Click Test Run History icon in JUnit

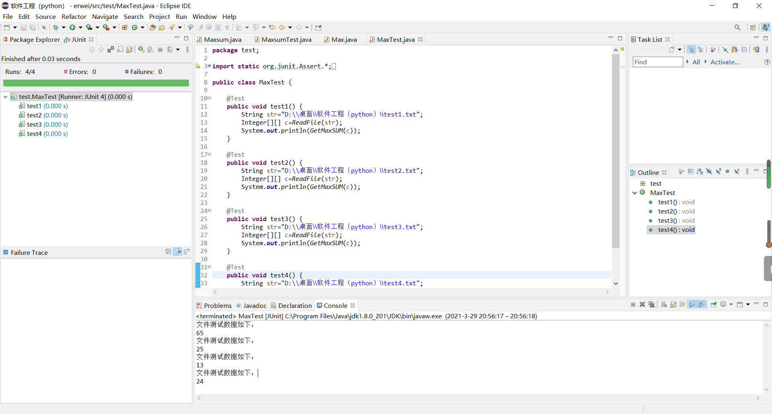(170, 49)
